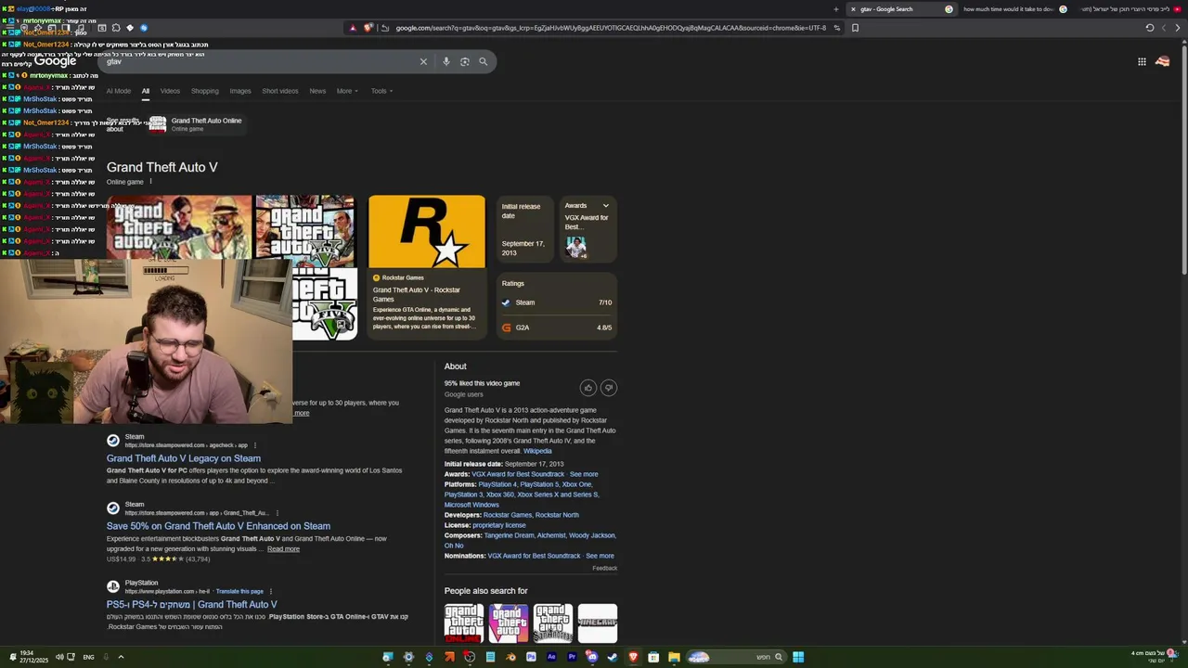The width and height of the screenshot is (1188, 668).
Task: Open search by image (Lens) icon
Action: (464, 61)
